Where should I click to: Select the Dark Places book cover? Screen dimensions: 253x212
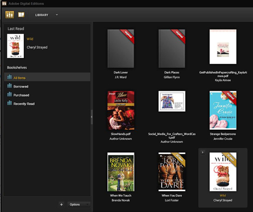172,49
